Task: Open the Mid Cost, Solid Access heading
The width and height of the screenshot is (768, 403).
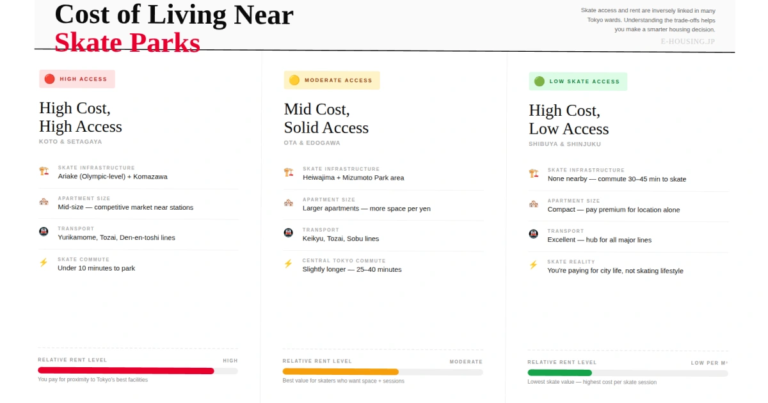Action: tap(326, 118)
